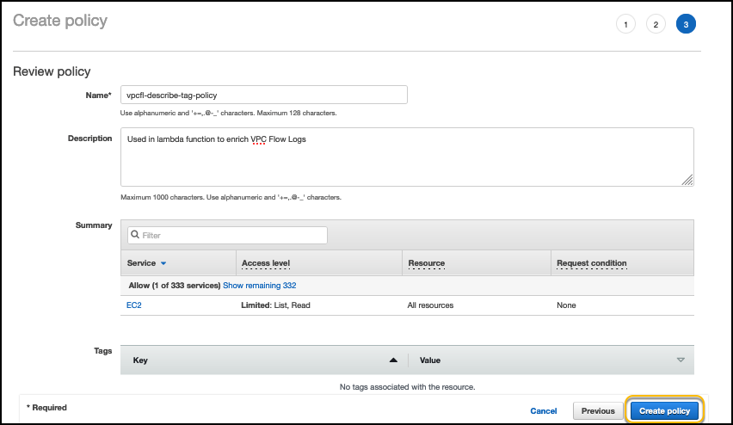Select the step 3 circle indicator
Screen dimensions: 733x425
coord(686,24)
